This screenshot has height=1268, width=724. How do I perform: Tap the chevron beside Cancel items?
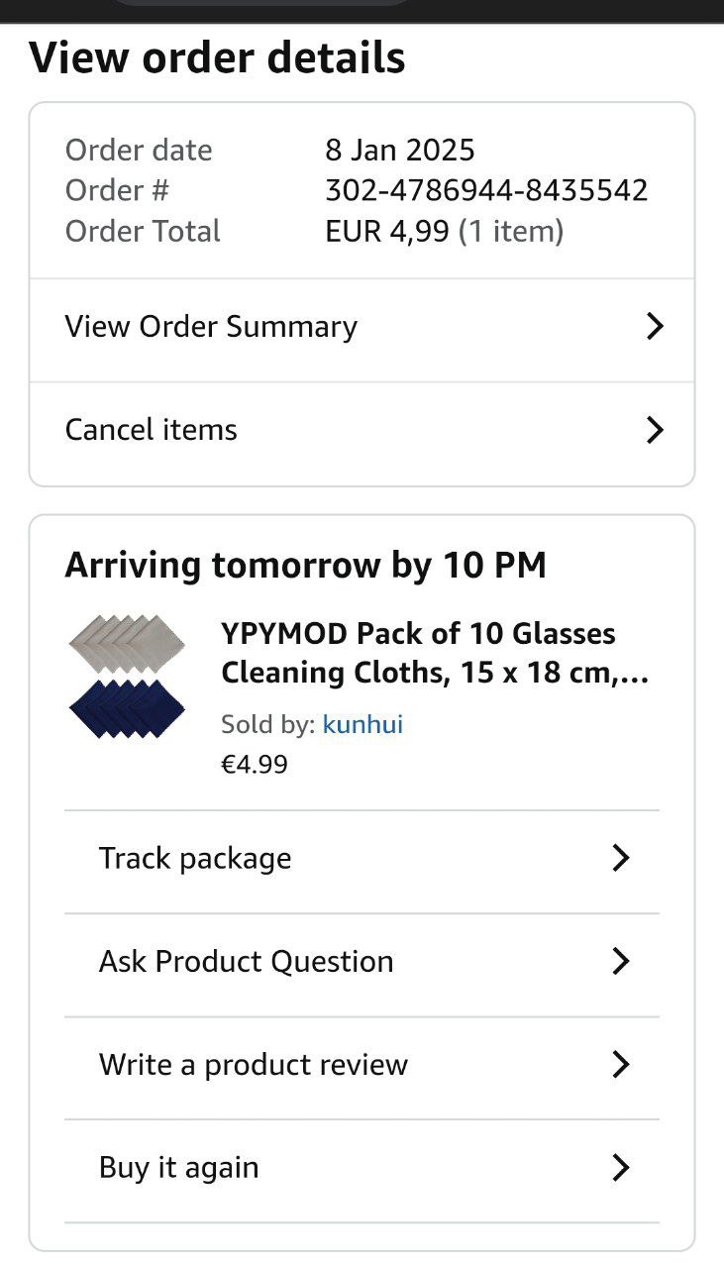654,430
